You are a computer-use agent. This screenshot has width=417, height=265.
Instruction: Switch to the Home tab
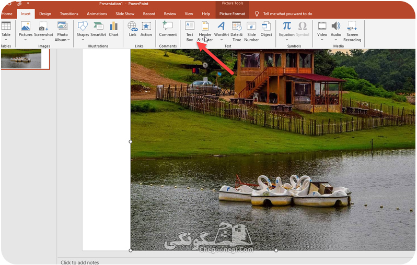(x=7, y=14)
